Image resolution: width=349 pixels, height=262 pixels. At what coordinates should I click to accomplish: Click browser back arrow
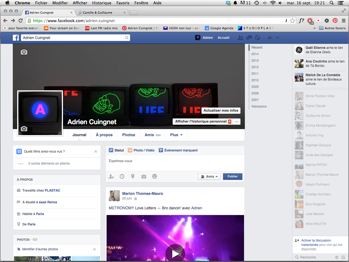coord(5,20)
